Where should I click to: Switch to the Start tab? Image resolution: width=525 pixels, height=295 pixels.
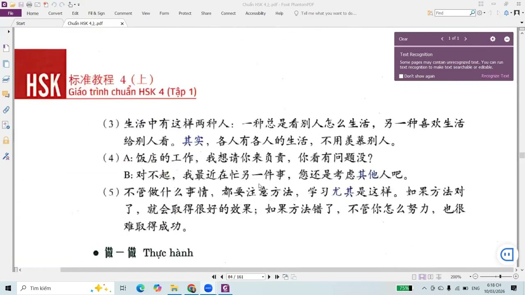[21, 23]
